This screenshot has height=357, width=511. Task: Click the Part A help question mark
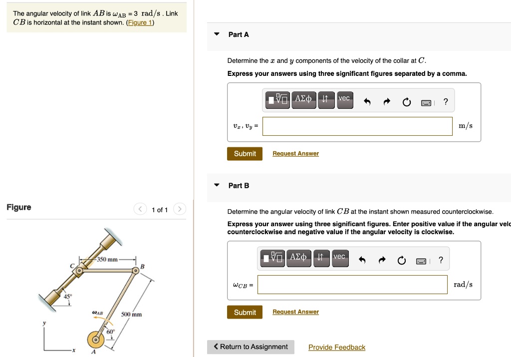click(x=446, y=102)
